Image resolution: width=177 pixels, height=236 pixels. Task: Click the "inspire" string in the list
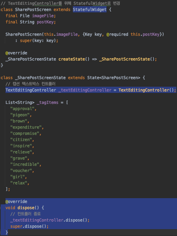pos(21,146)
